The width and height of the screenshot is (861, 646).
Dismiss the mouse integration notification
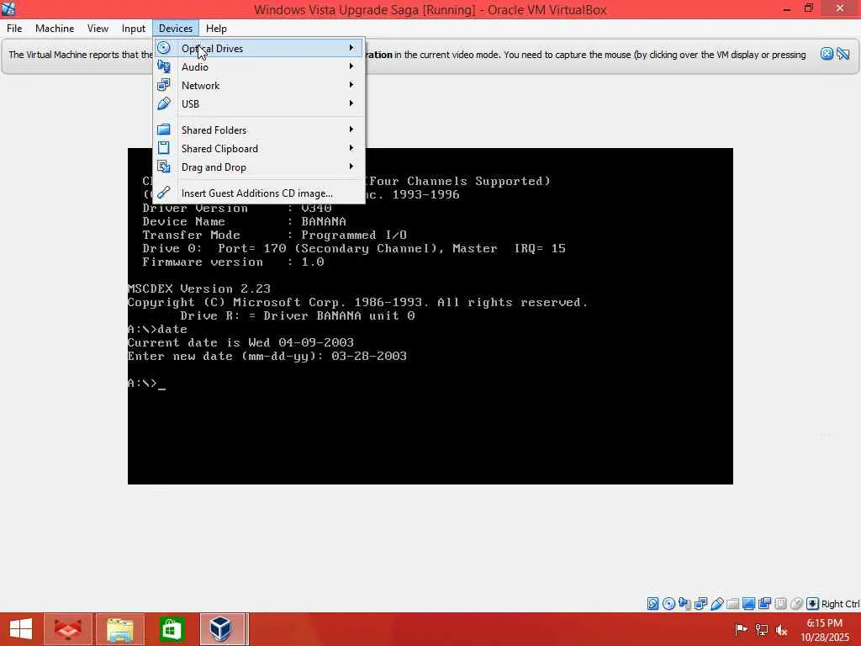[x=827, y=54]
